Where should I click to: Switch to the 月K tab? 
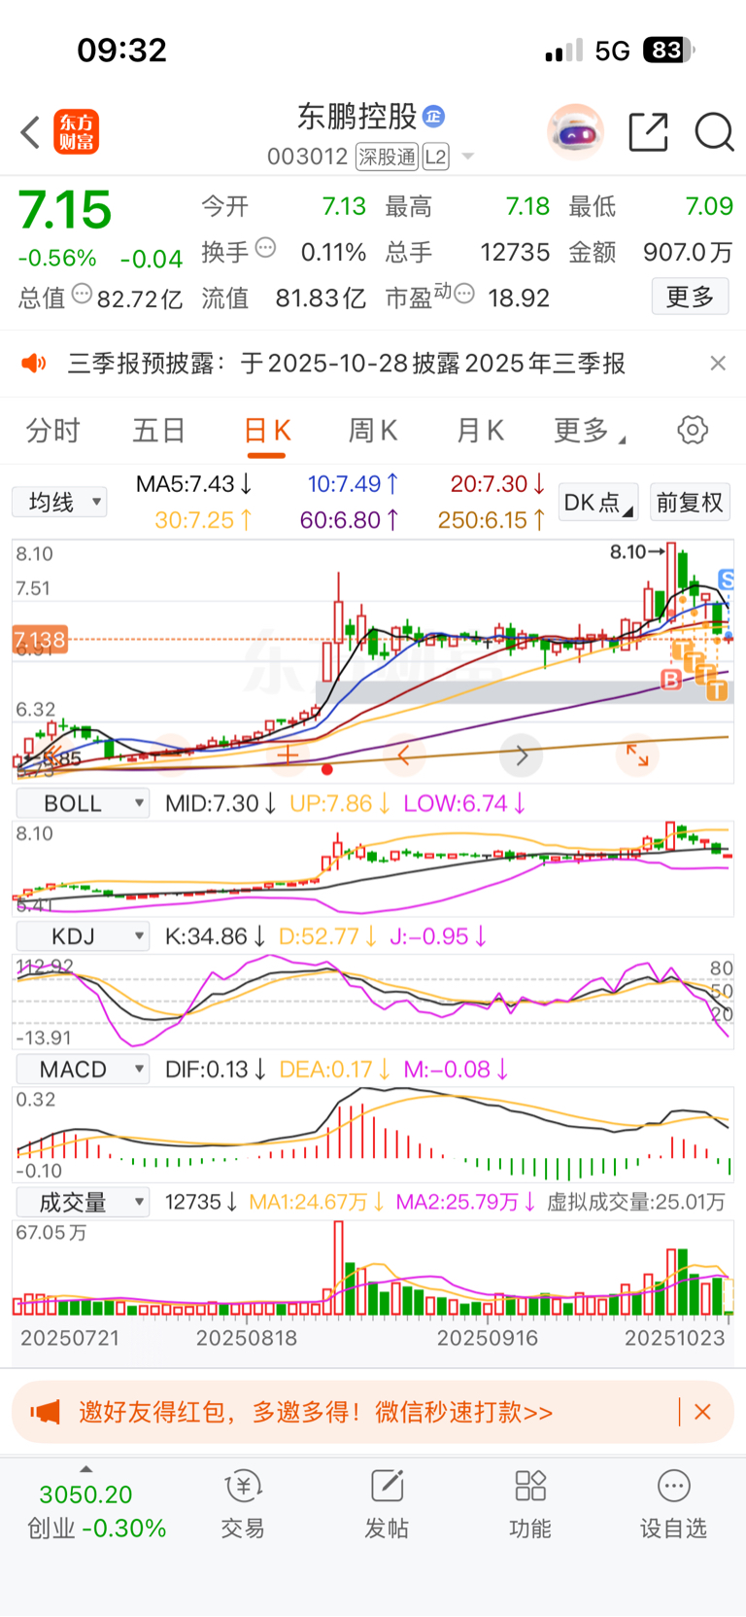(x=480, y=431)
